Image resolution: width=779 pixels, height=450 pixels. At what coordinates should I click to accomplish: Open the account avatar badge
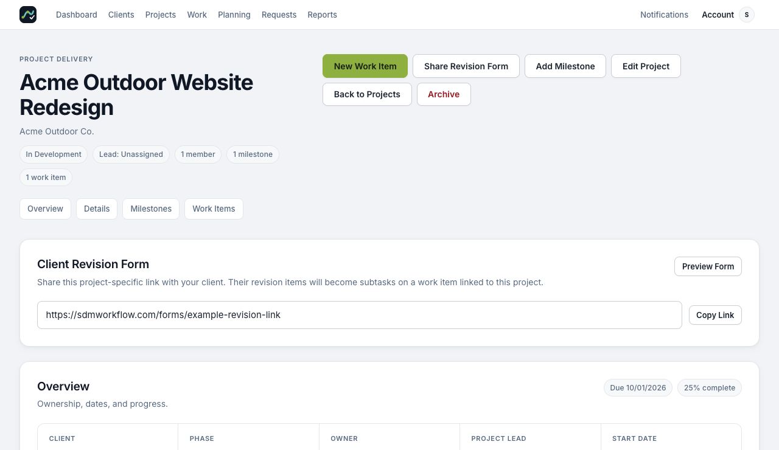tap(747, 15)
